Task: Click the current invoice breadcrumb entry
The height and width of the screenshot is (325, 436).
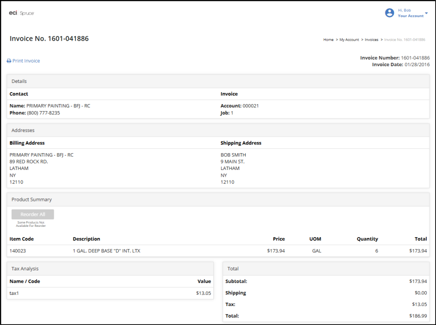Action: pyautogui.click(x=405, y=40)
